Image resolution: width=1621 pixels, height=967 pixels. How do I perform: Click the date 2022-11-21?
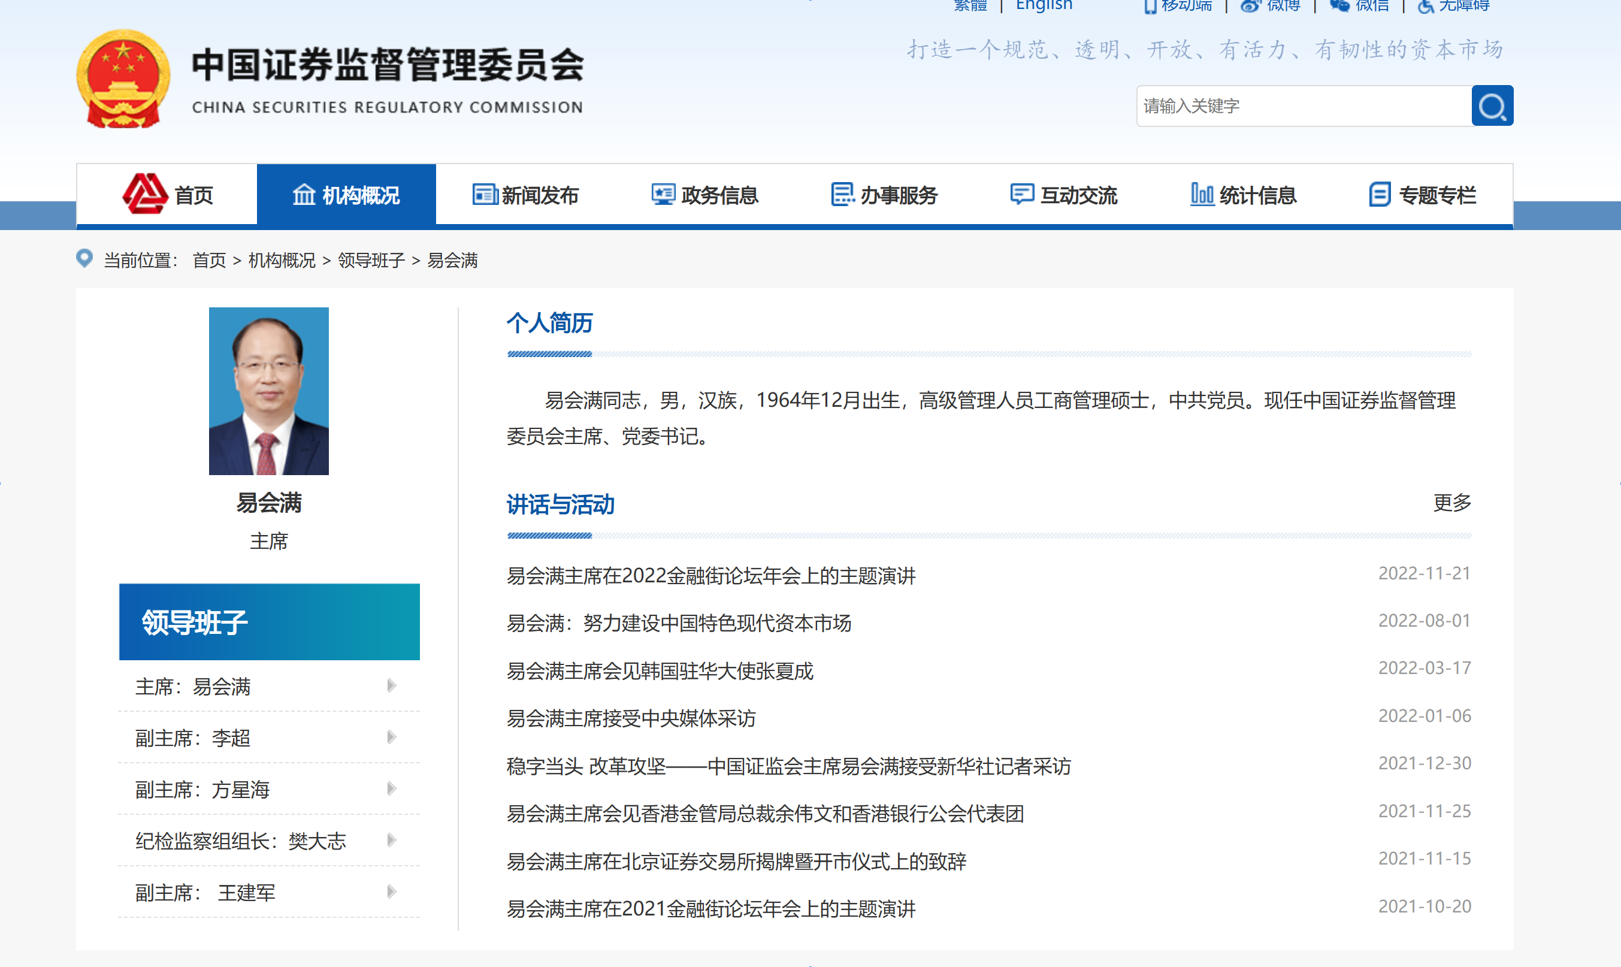click(x=1425, y=573)
